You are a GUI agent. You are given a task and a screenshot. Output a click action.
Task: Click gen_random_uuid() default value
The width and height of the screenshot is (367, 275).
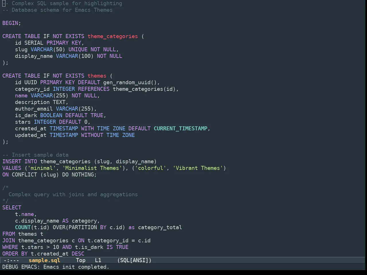click(x=130, y=82)
